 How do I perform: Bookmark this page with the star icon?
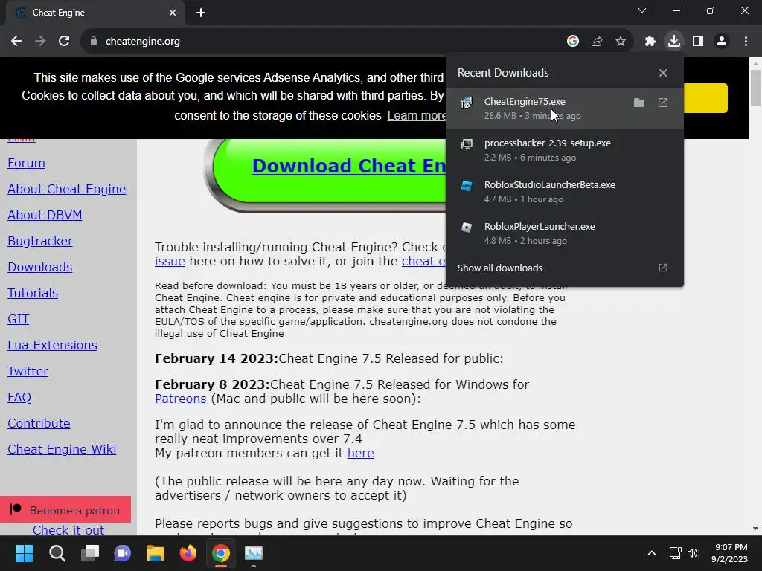pos(621,42)
